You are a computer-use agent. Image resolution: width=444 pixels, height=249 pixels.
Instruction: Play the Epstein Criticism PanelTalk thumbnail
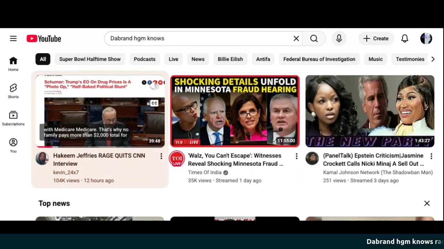point(370,111)
